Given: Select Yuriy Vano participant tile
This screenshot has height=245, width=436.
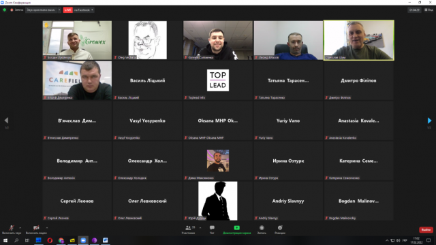Looking at the screenshot, I should tap(288, 120).
